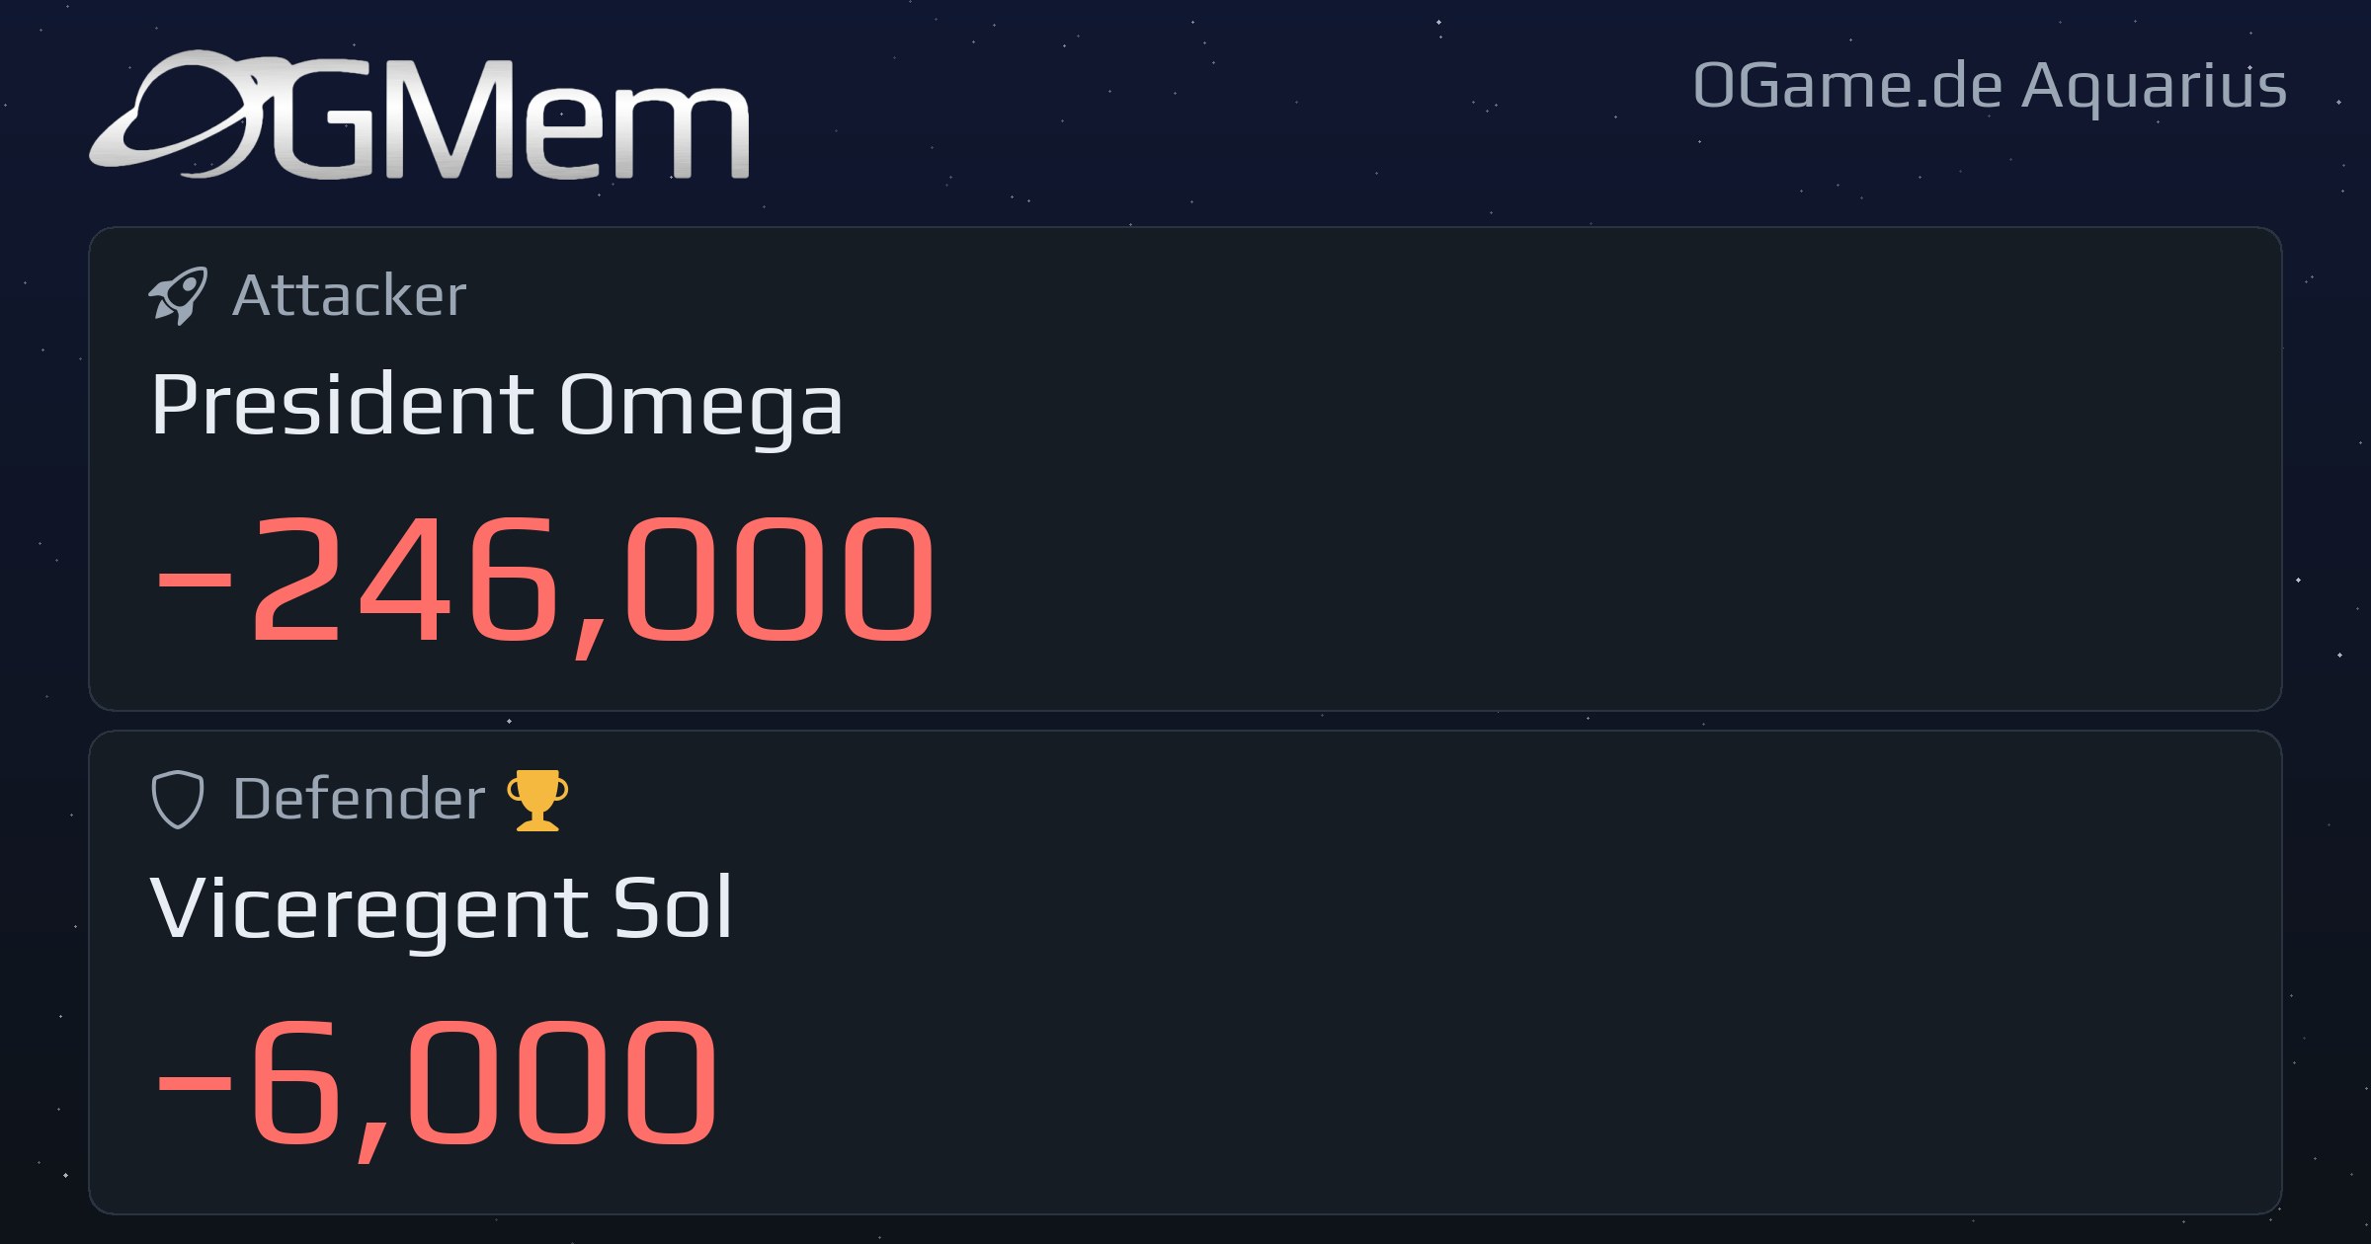Select the "OGame.de" server text

[1847, 85]
